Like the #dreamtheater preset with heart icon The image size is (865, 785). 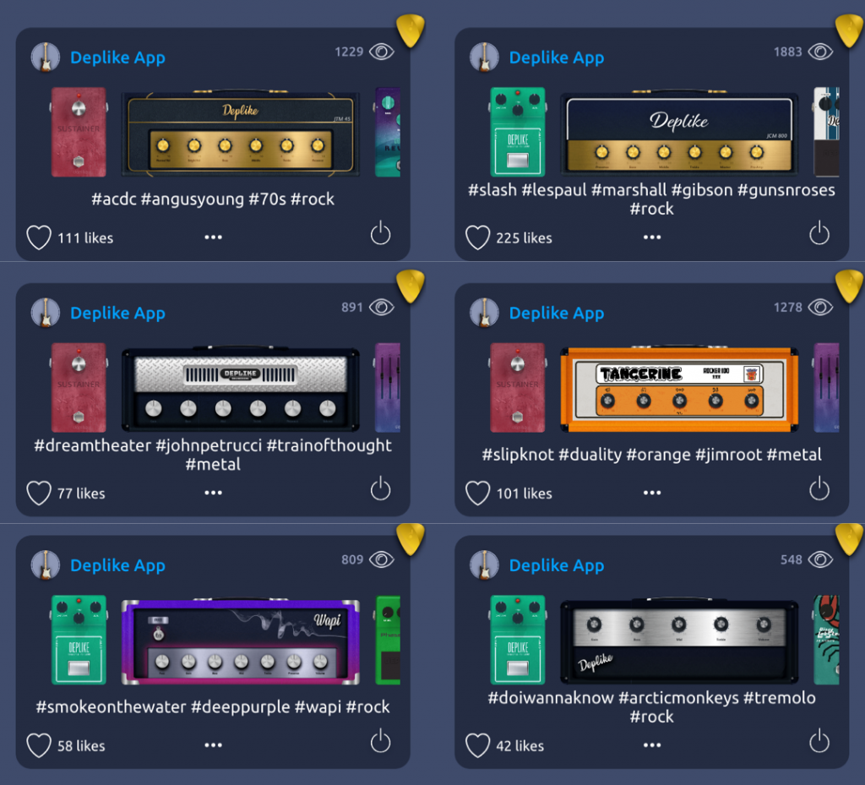pyautogui.click(x=39, y=493)
